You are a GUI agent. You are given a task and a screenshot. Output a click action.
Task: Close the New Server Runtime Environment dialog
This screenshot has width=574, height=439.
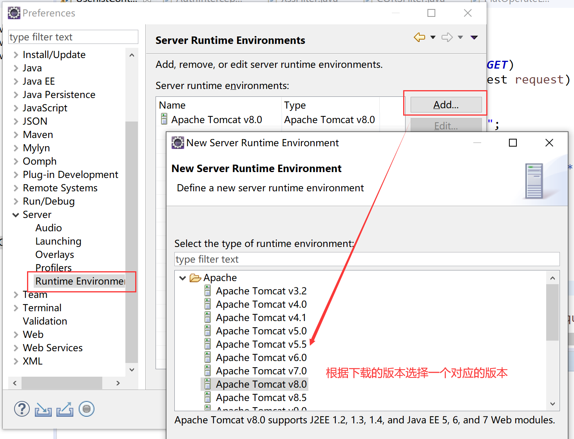click(549, 143)
